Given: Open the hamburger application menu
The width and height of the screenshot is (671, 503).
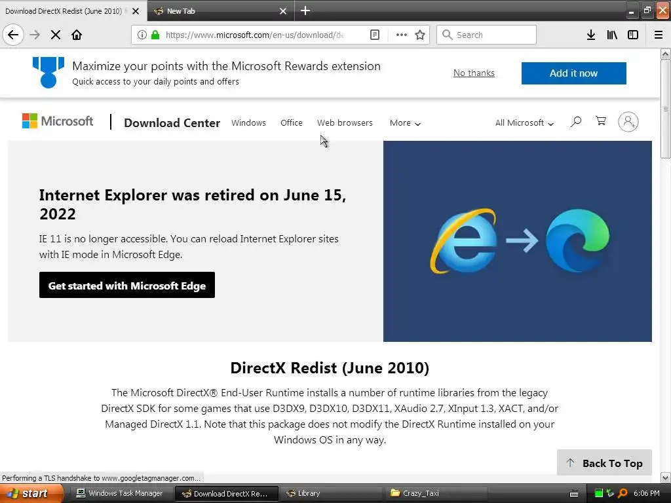Looking at the screenshot, I should click(x=659, y=35).
